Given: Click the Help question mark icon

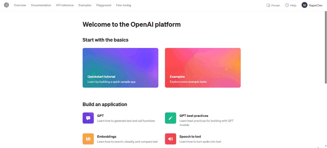Looking at the screenshot, I should click(x=287, y=6).
